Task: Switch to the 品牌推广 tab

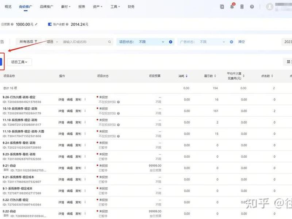Action: click(x=46, y=7)
